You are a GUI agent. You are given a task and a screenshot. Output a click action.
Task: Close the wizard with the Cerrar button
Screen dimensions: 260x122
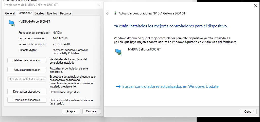click(248, 112)
